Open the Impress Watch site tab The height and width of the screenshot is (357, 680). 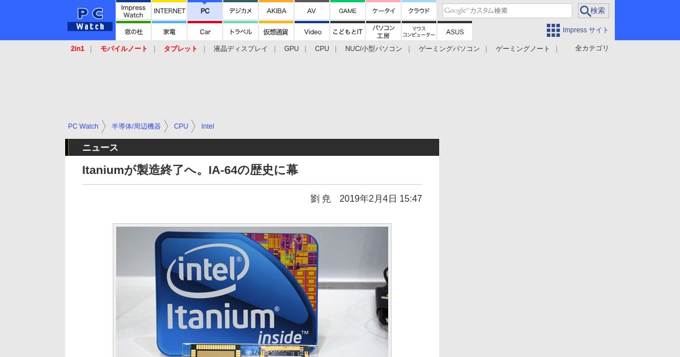(x=133, y=10)
